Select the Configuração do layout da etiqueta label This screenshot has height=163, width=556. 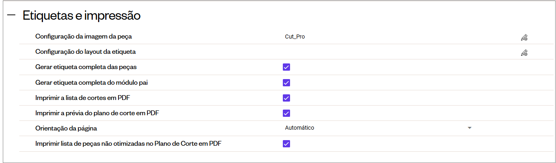point(86,52)
